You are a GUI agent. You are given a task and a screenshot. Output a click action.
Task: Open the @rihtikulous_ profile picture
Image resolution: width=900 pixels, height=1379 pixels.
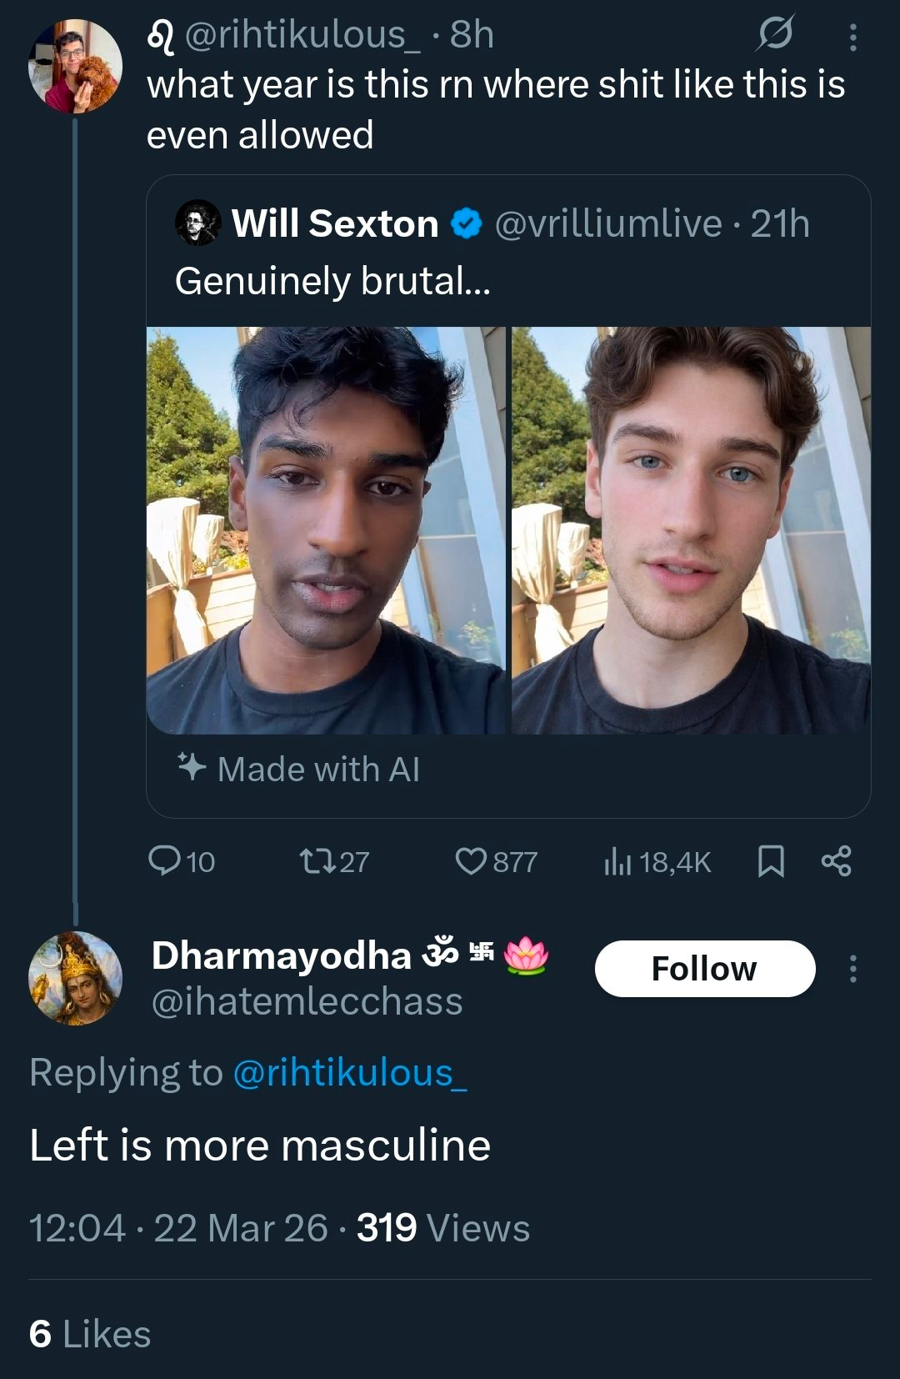[x=75, y=66]
